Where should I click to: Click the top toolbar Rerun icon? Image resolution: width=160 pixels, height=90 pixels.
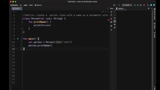135,5
